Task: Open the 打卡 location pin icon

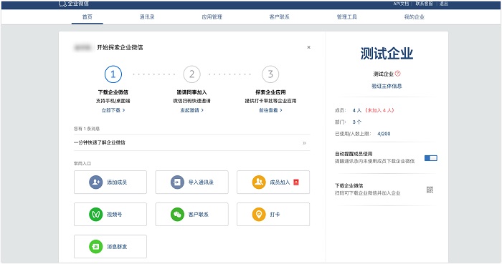Action: point(259,214)
